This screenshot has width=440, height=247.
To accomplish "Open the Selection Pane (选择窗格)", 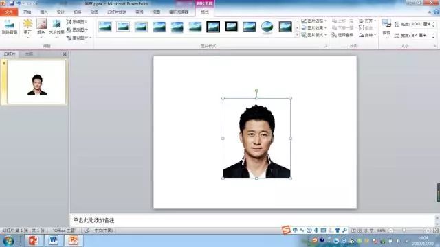I will (x=342, y=35).
